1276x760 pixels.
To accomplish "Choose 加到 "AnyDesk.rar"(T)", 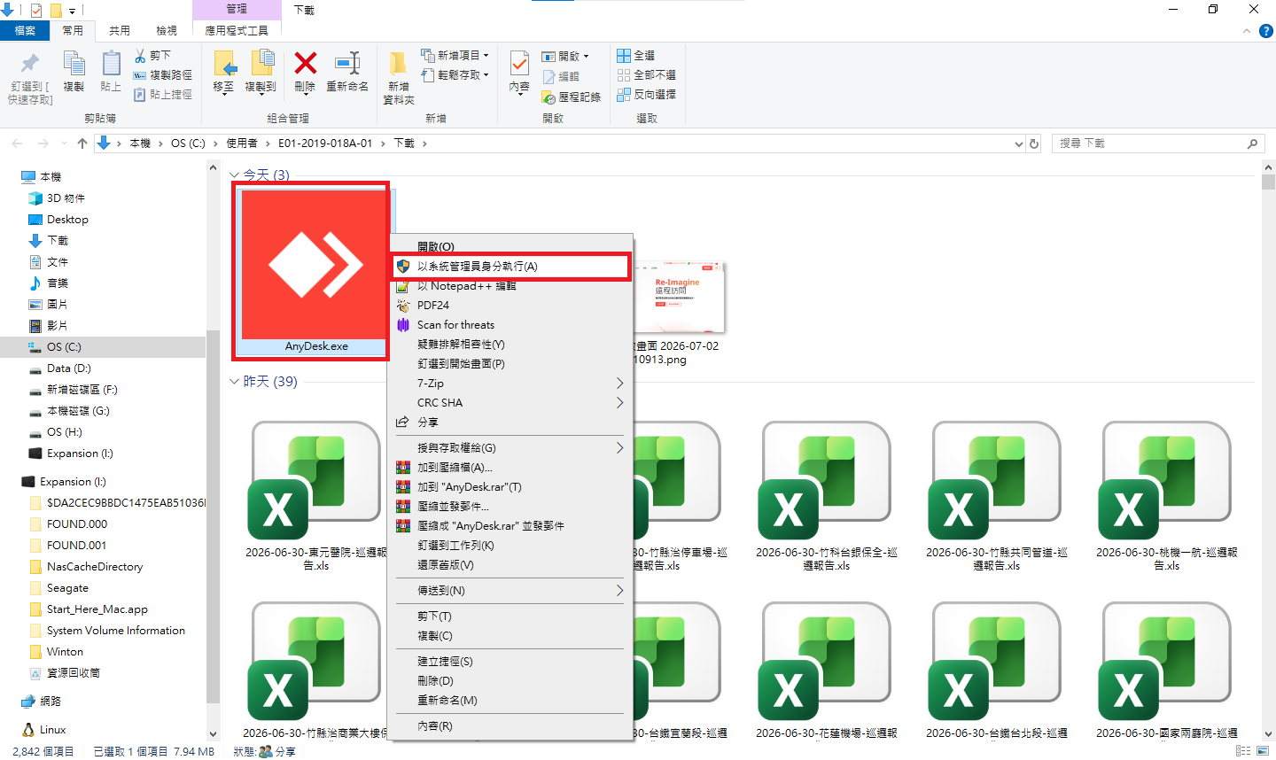I will pyautogui.click(x=510, y=486).
